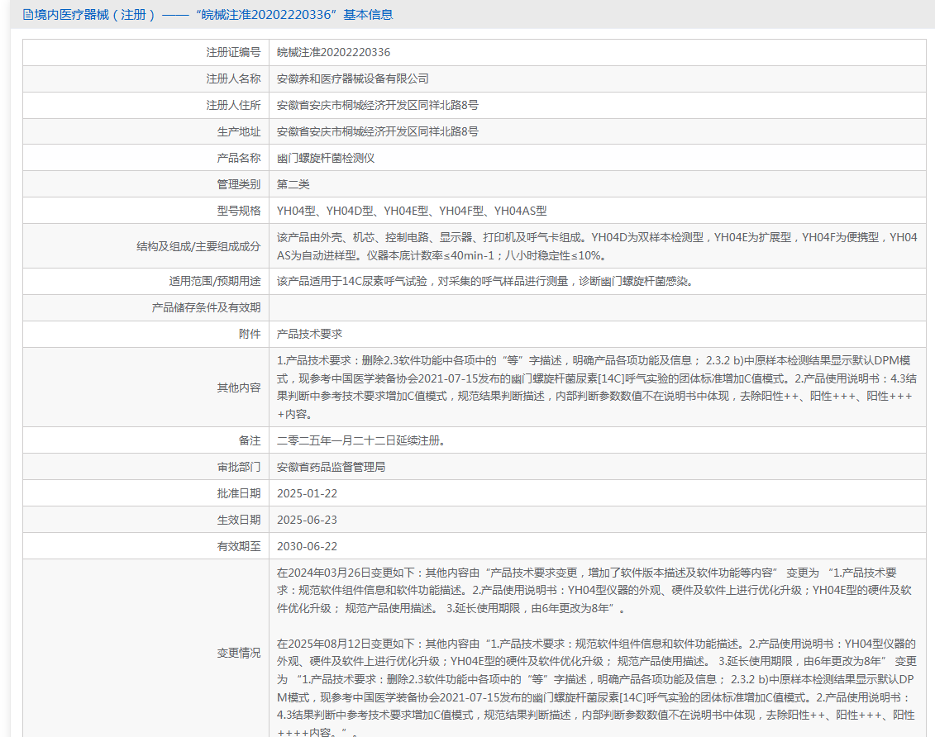
Task: Select model list YH04型、YH04D型 value
Action: pos(412,211)
